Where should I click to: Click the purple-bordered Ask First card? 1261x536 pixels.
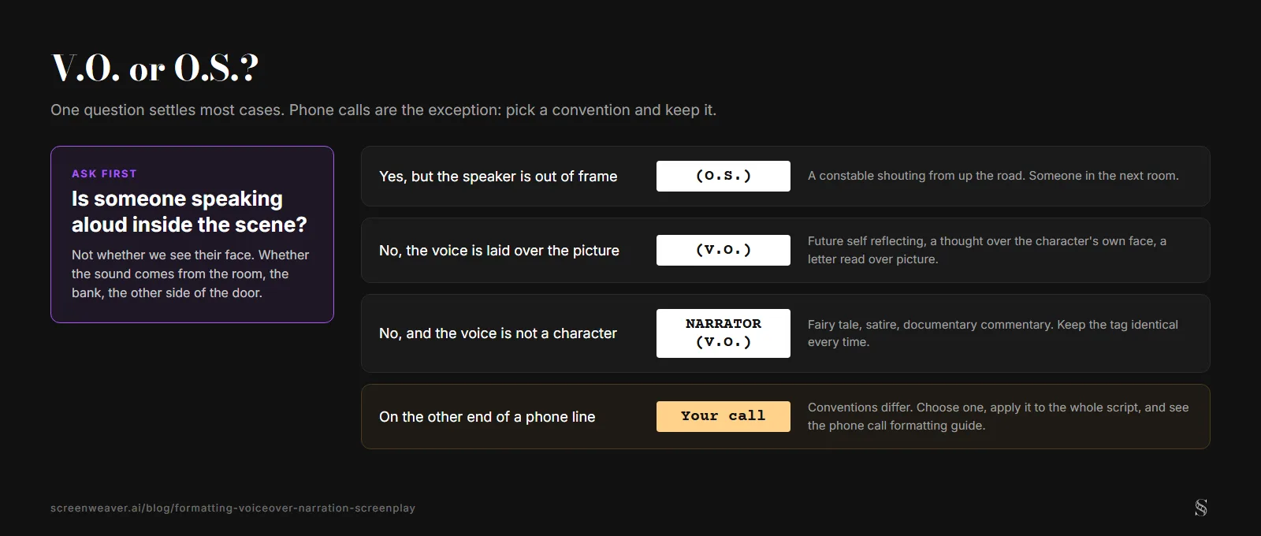click(192, 234)
